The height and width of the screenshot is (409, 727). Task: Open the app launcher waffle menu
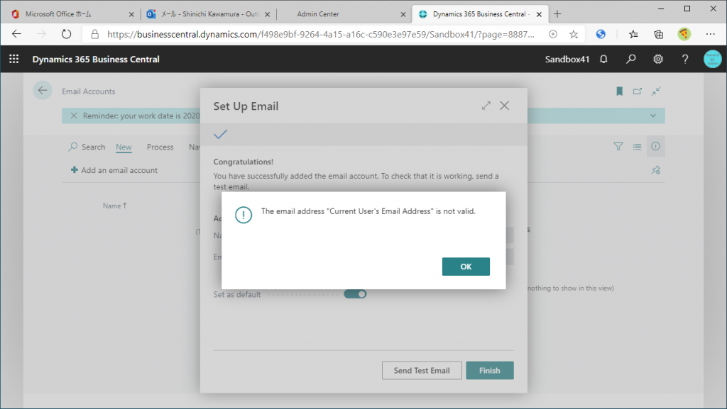coord(14,60)
